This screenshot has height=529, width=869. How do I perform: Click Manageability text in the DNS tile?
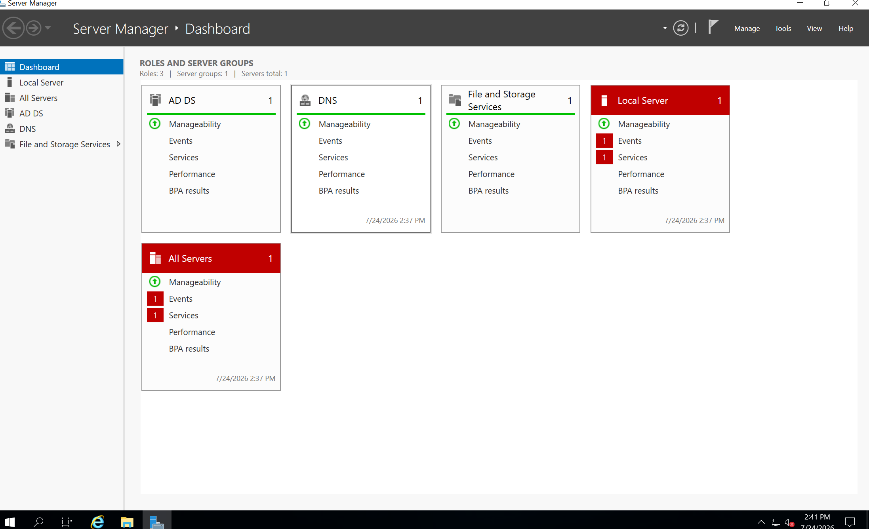(345, 124)
